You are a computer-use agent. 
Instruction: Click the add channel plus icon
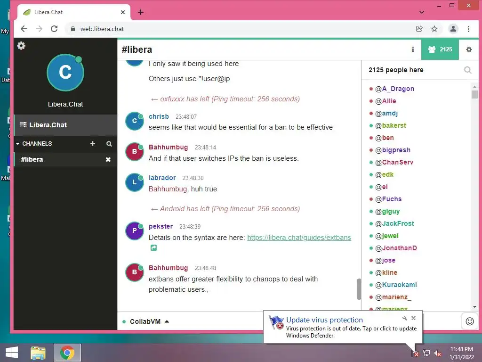point(93,143)
